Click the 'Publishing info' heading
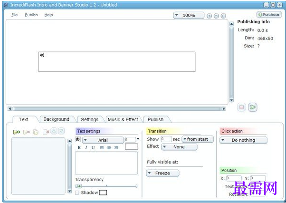The width and height of the screenshot is (286, 203). pyautogui.click(x=254, y=22)
